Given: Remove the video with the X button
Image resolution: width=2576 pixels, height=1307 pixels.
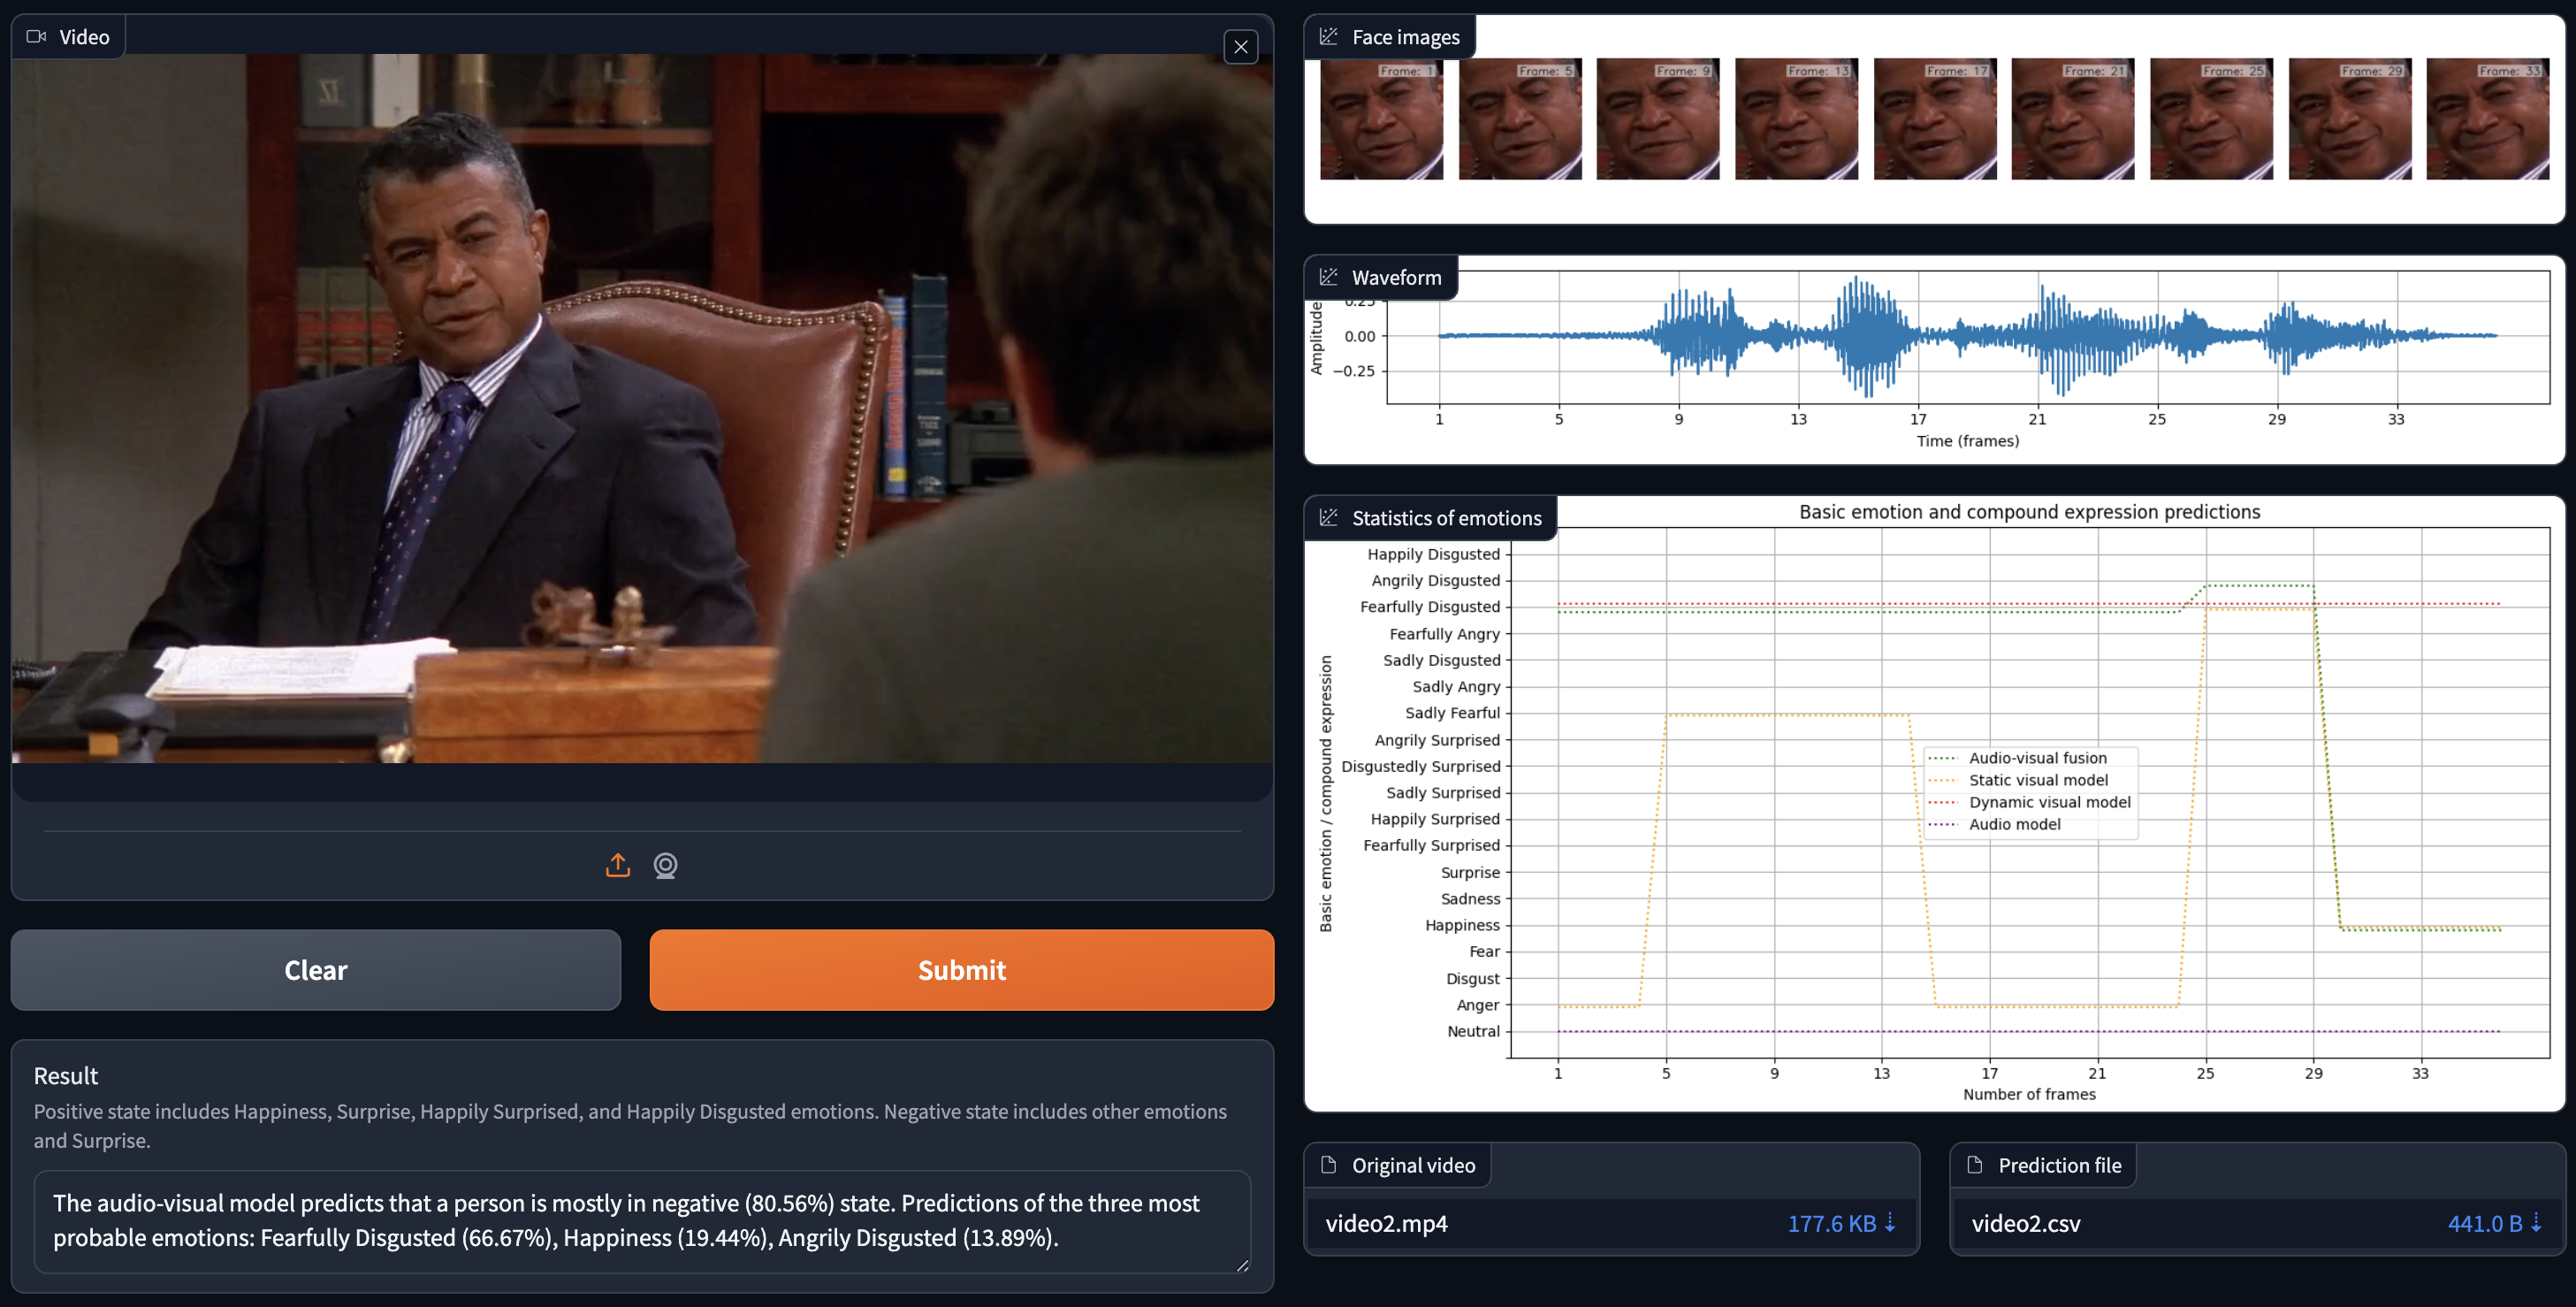Looking at the screenshot, I should click(1241, 46).
